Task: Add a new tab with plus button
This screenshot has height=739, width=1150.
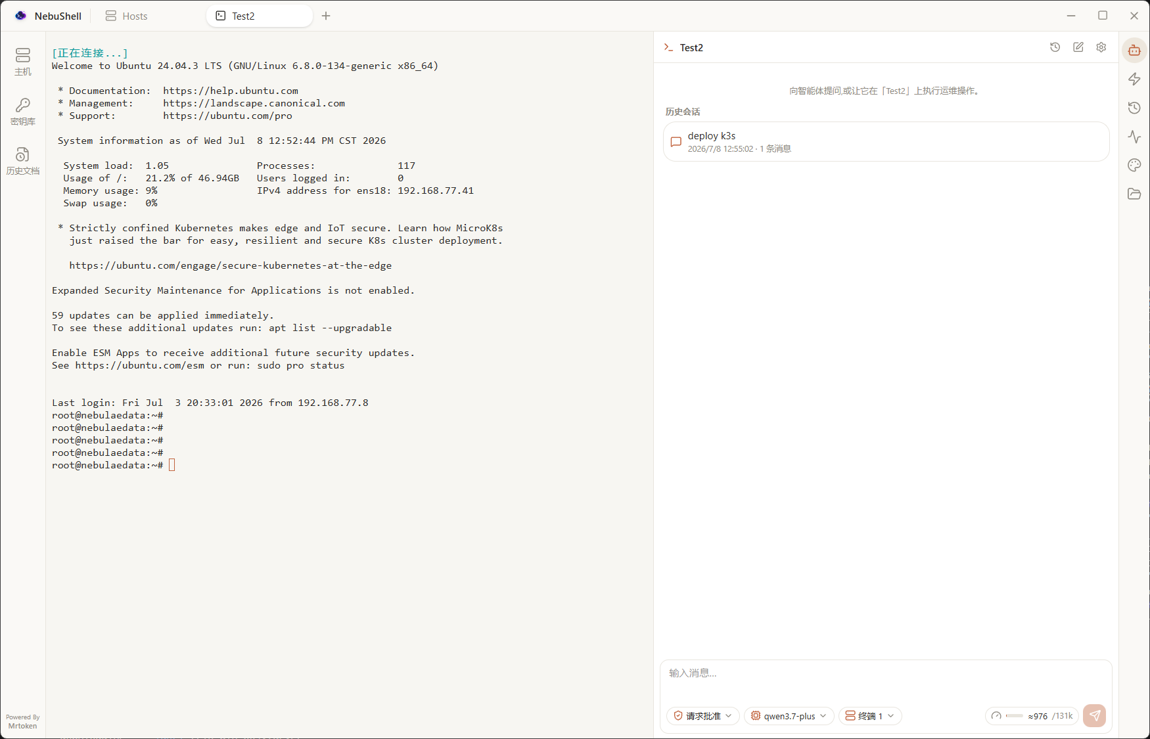Action: [326, 16]
